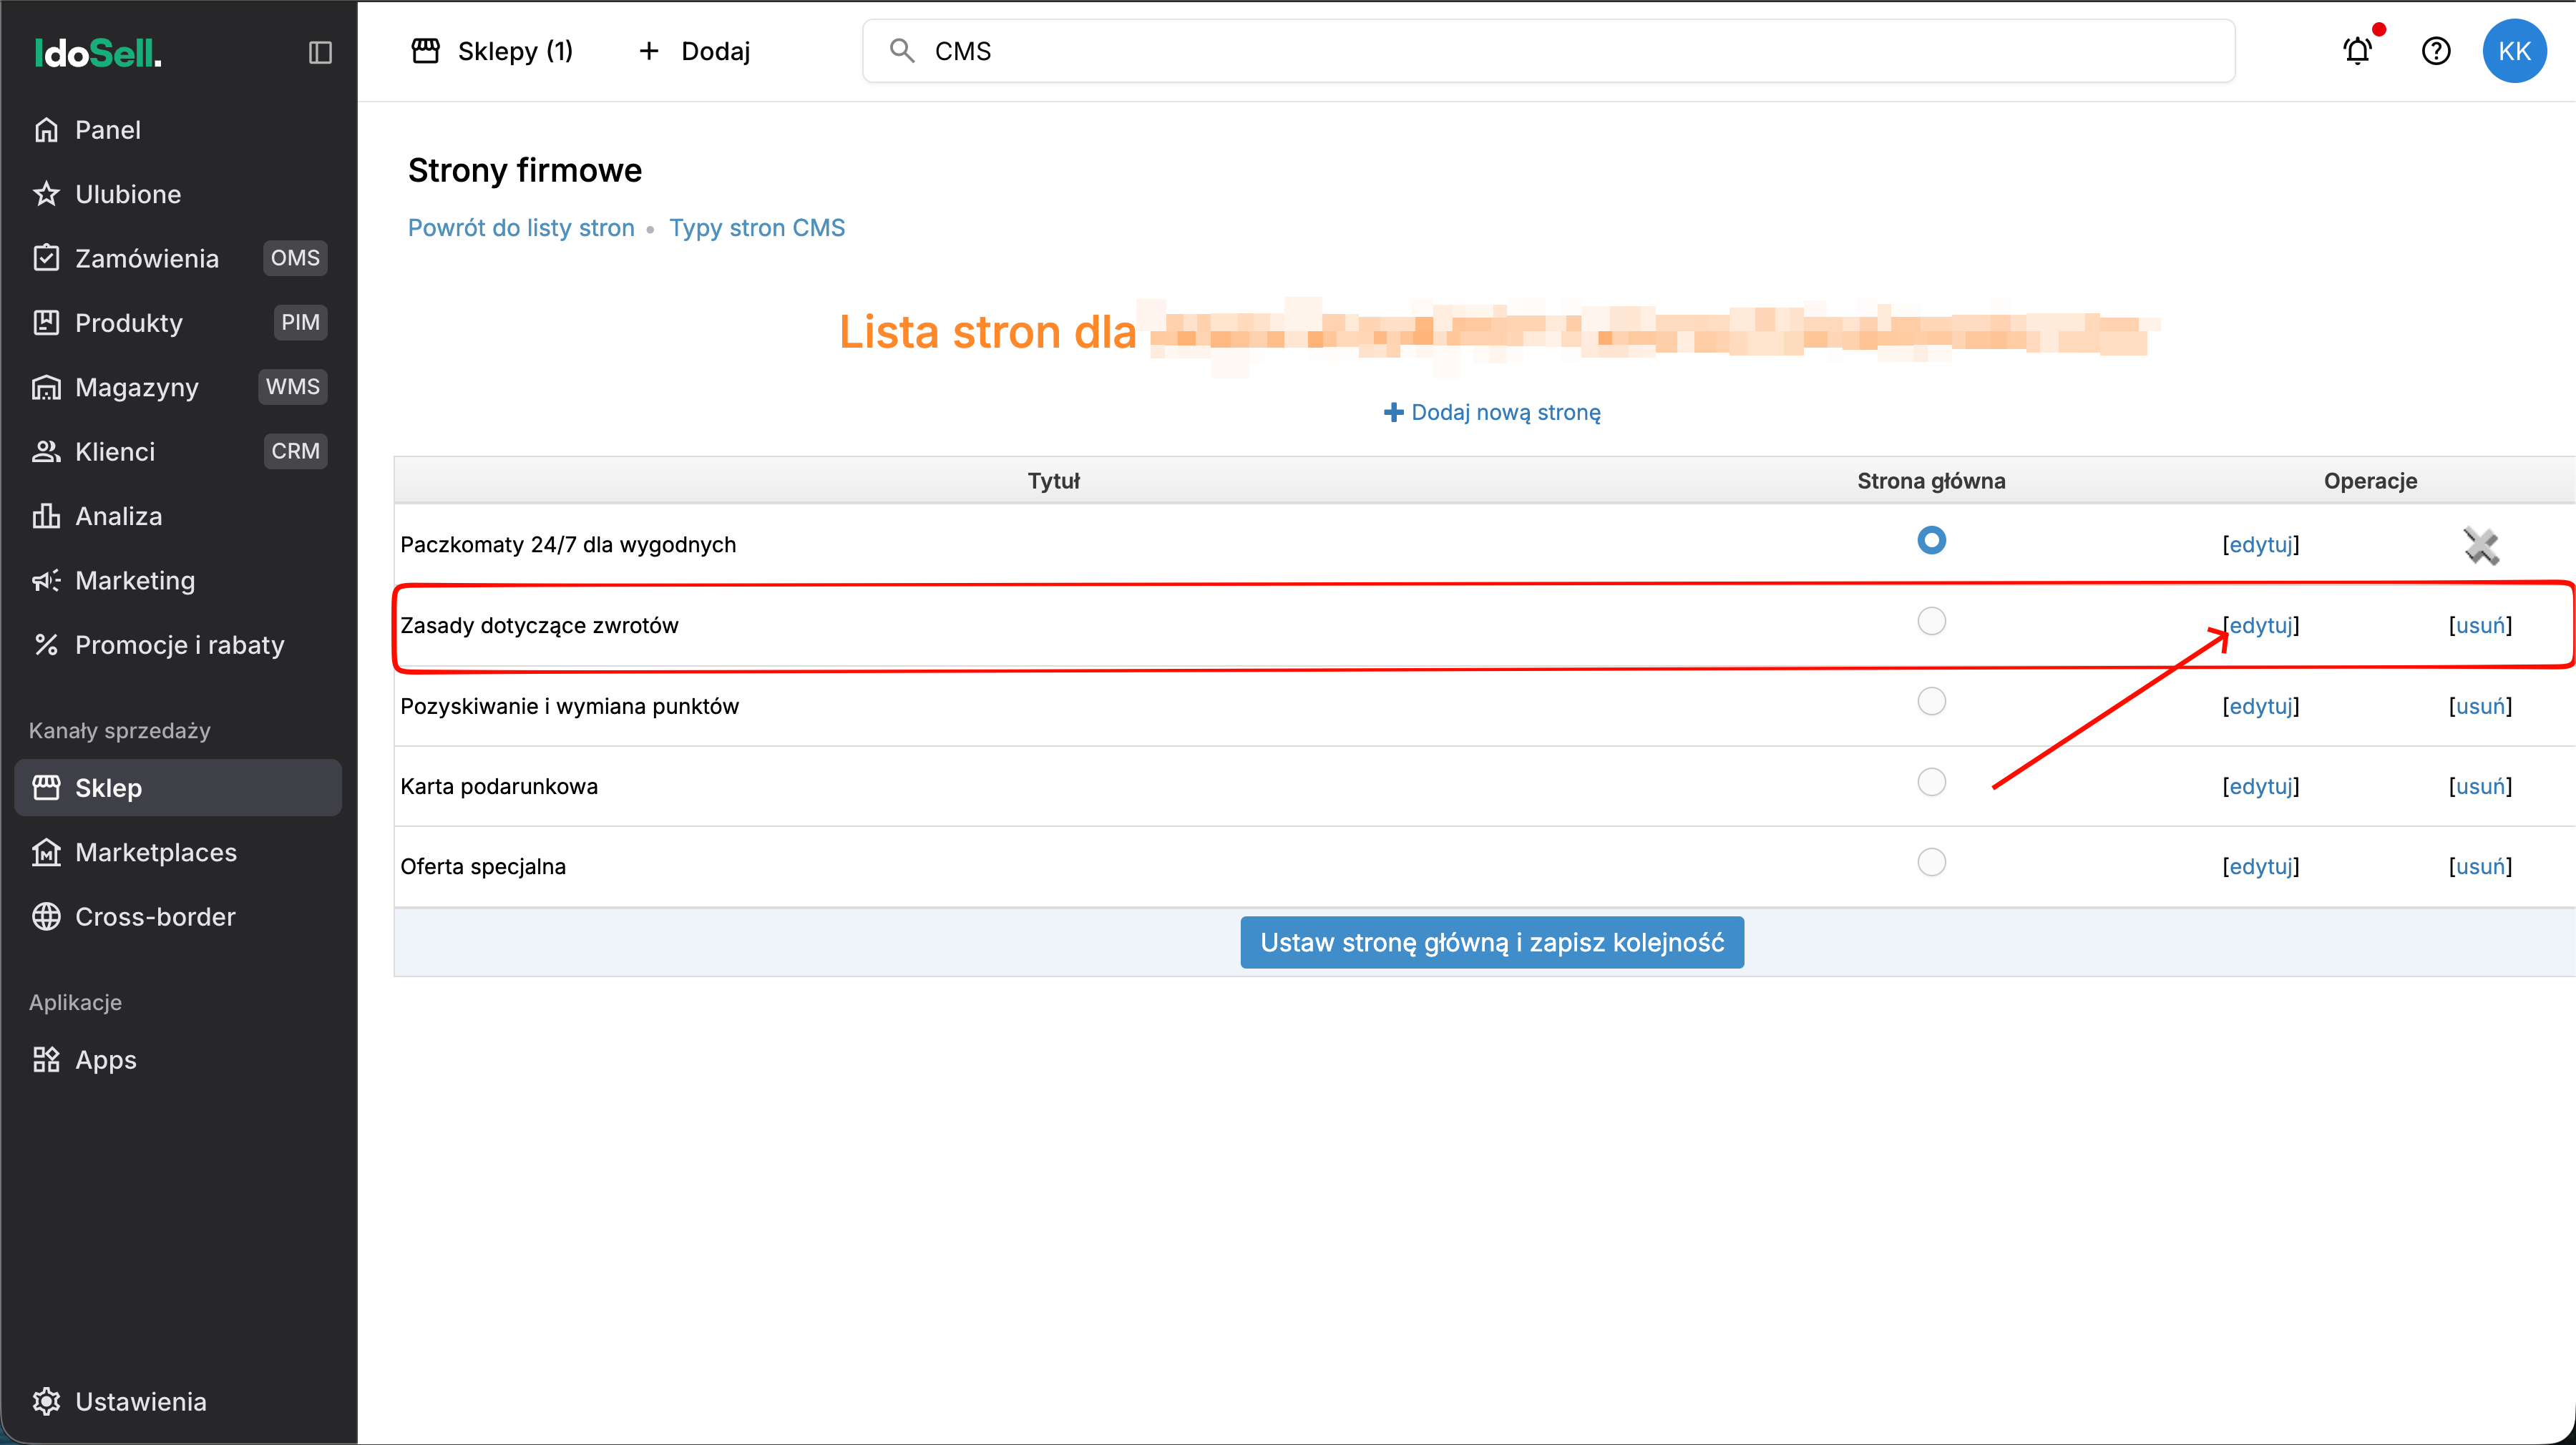Select Sklep sales channel
This screenshot has height=1445, width=2576.
pos(178,788)
